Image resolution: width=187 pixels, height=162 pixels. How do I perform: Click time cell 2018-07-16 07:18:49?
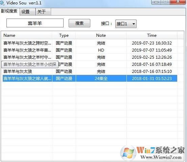152,64
